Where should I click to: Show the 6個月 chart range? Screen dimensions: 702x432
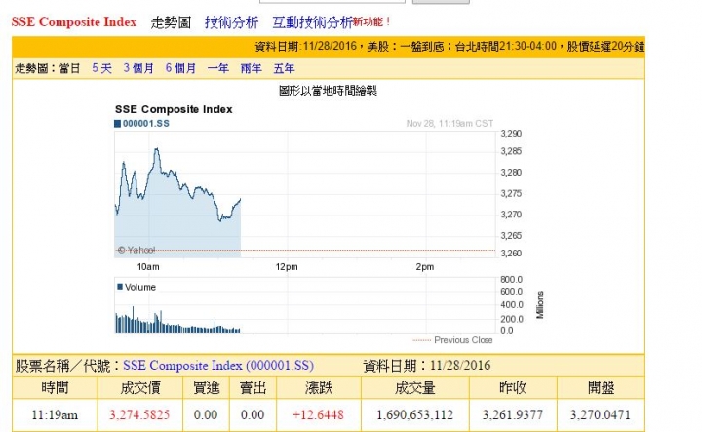click(180, 68)
